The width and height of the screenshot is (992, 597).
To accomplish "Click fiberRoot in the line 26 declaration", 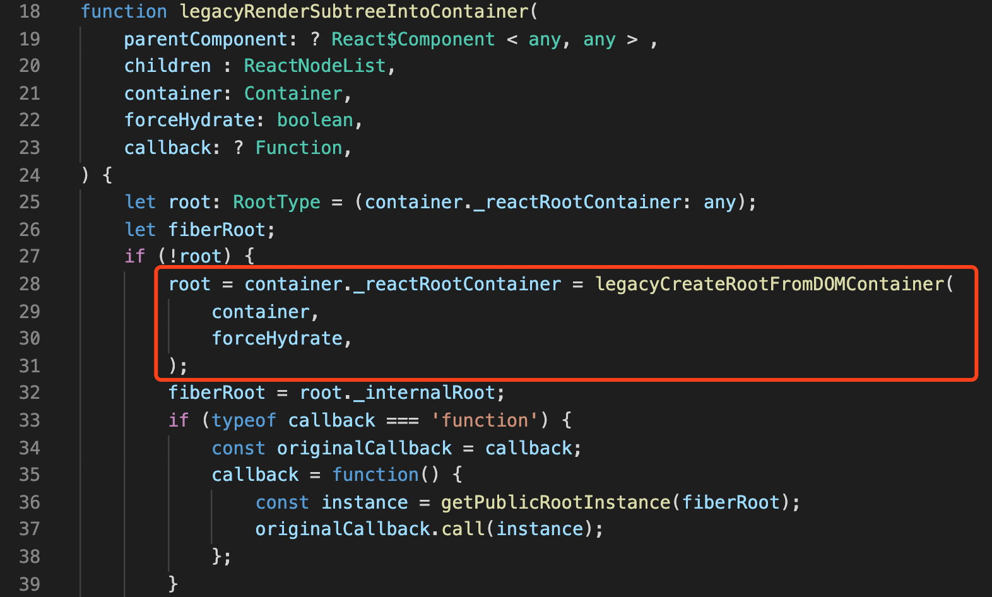I will tap(216, 230).
